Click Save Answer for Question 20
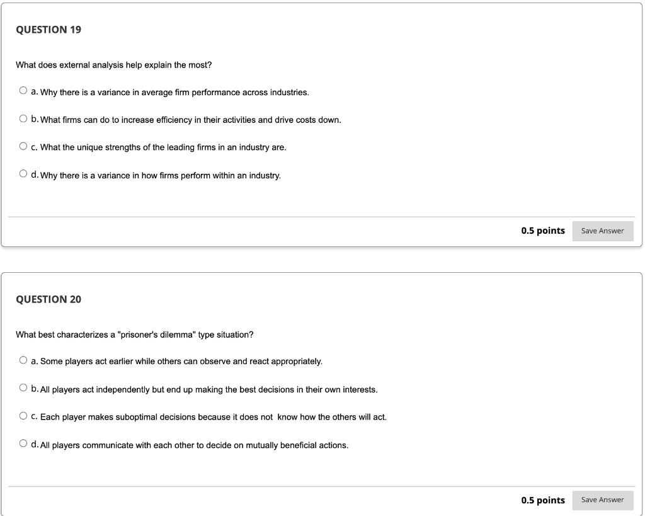This screenshot has height=516, width=645. click(x=602, y=500)
